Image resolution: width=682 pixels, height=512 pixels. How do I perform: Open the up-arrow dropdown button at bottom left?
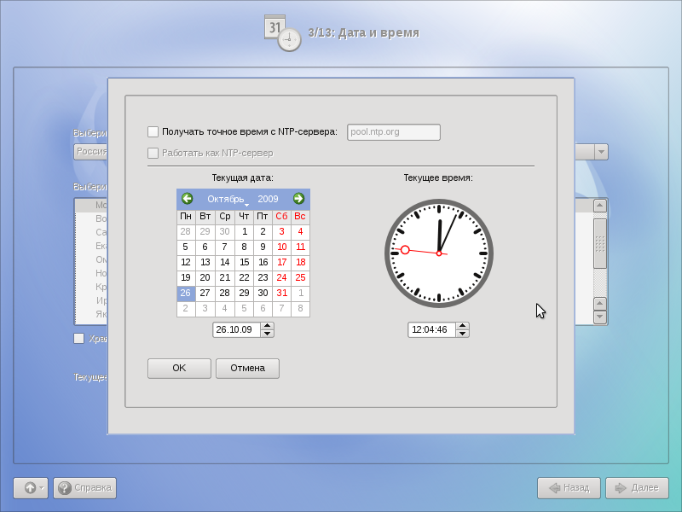click(31, 488)
